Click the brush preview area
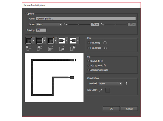163x121 pixels. click(54, 77)
